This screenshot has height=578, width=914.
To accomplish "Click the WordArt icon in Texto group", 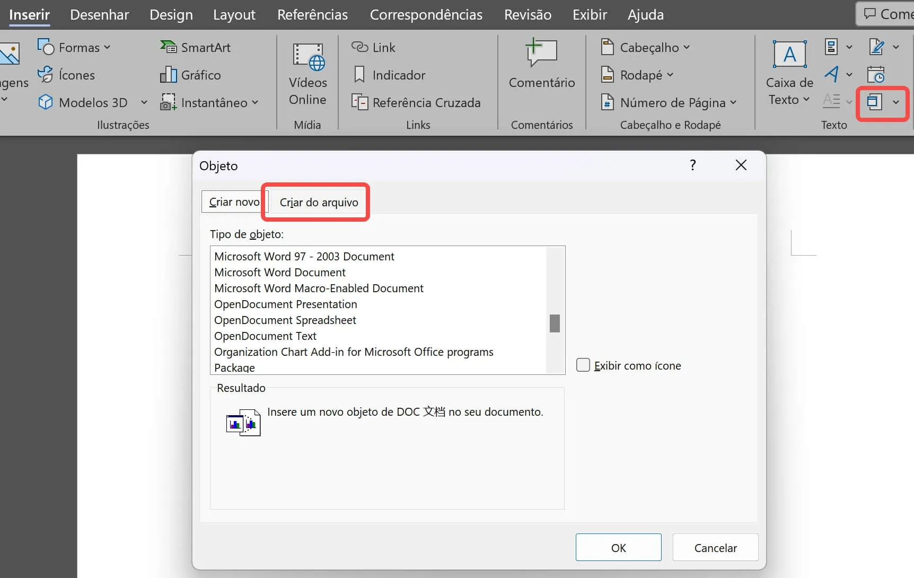I will [x=831, y=74].
